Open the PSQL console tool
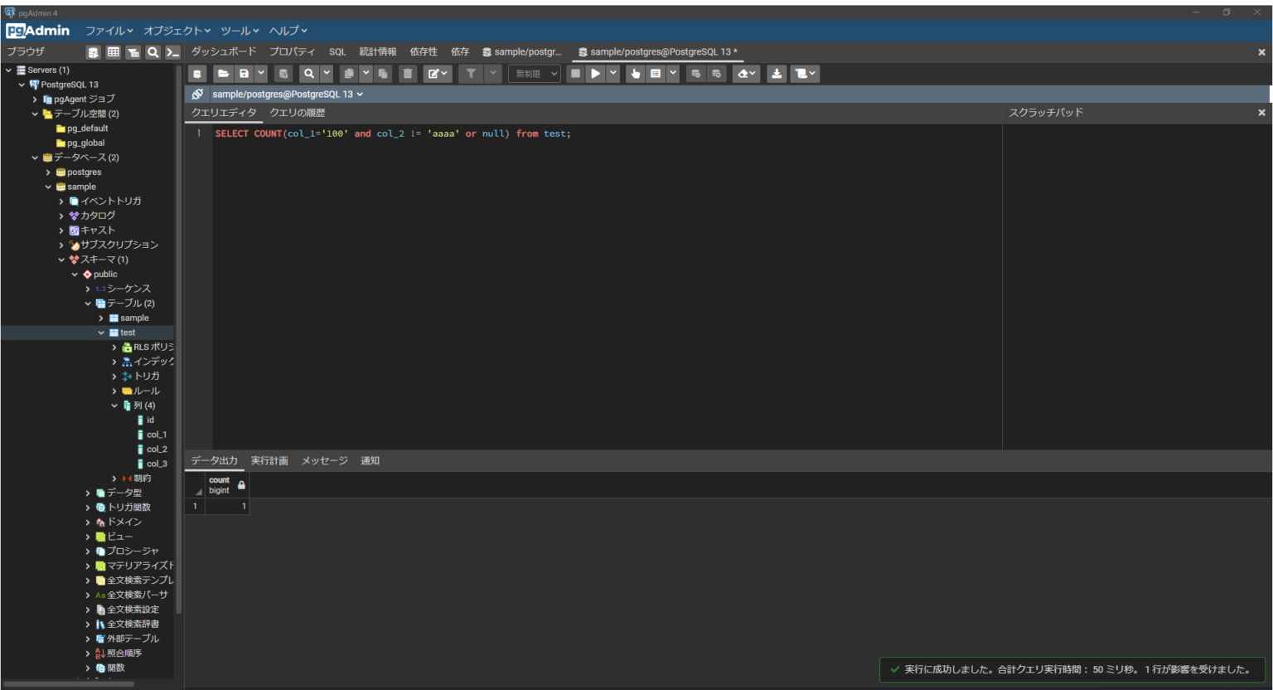The height and width of the screenshot is (690, 1273). (173, 51)
